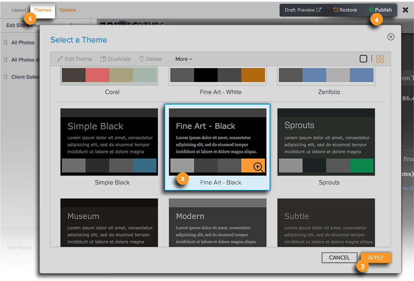Click the Restore button
414x281 pixels.
coord(345,10)
